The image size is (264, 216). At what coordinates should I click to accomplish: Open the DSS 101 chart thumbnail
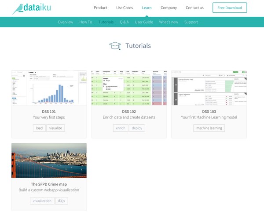pos(49,88)
